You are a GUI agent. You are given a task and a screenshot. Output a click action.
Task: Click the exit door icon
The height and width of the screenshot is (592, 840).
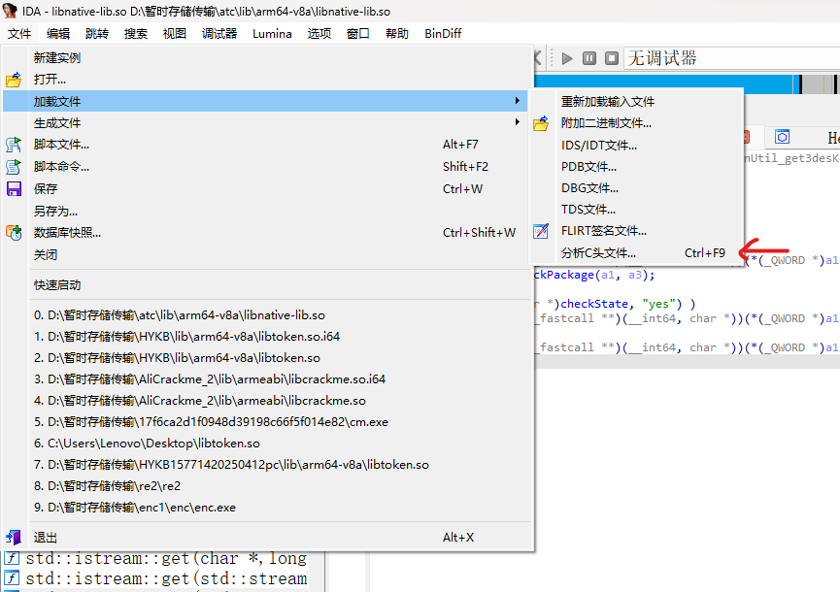pyautogui.click(x=14, y=538)
